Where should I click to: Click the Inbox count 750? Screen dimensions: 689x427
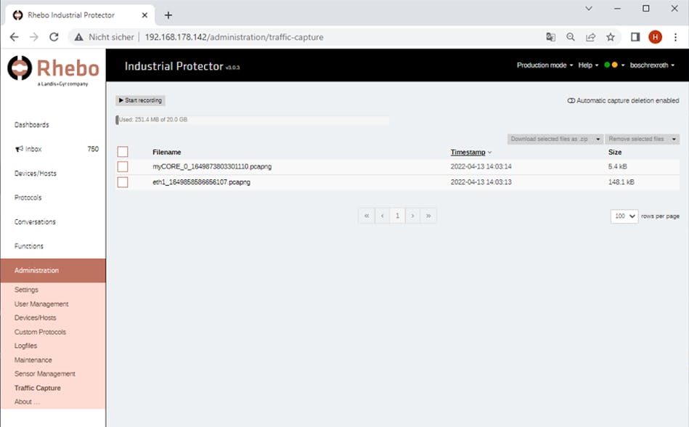[x=93, y=149]
